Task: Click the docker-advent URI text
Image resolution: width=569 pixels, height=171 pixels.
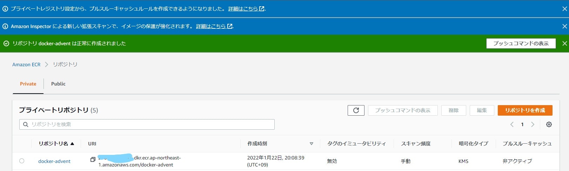Action: click(x=140, y=161)
